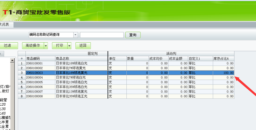Select row with code 2060108008
256x130 pixels.
tap(126, 96)
